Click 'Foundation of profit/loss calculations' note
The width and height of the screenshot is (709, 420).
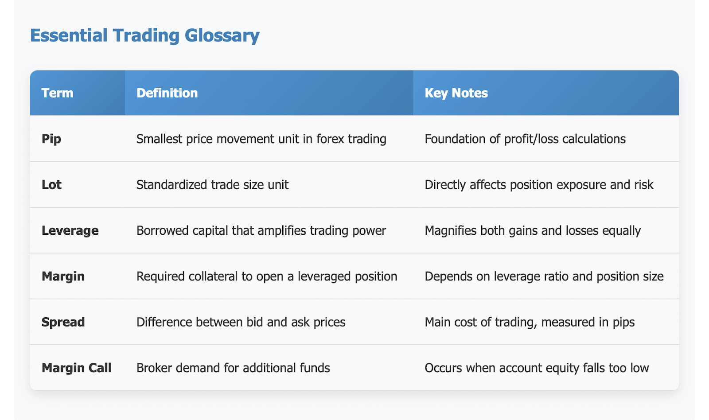pos(525,139)
